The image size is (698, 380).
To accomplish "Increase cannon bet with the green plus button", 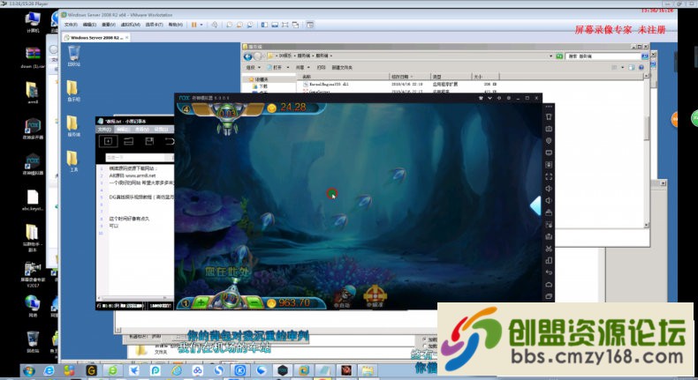I will tap(201, 302).
